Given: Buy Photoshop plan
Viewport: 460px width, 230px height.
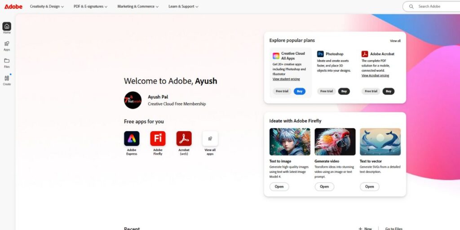Looking at the screenshot, I should point(344,91).
